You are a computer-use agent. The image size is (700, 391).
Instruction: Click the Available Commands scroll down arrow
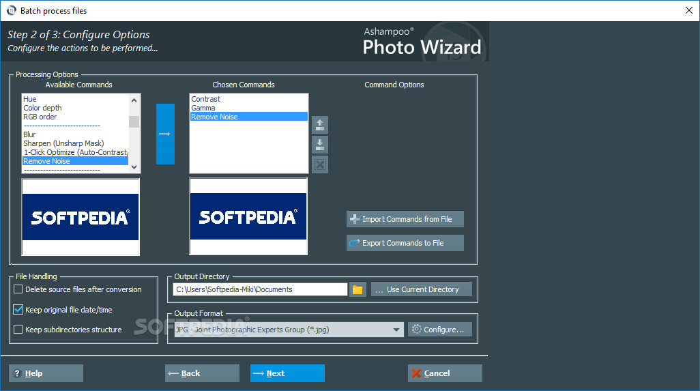click(134, 167)
